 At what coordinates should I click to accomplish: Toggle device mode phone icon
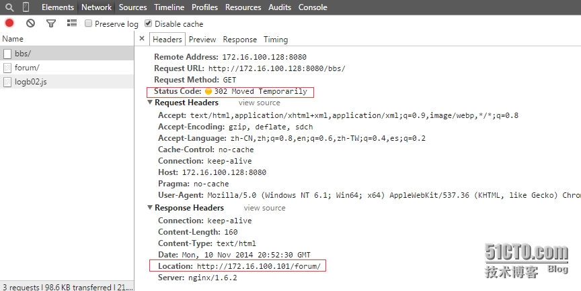[x=26, y=7]
